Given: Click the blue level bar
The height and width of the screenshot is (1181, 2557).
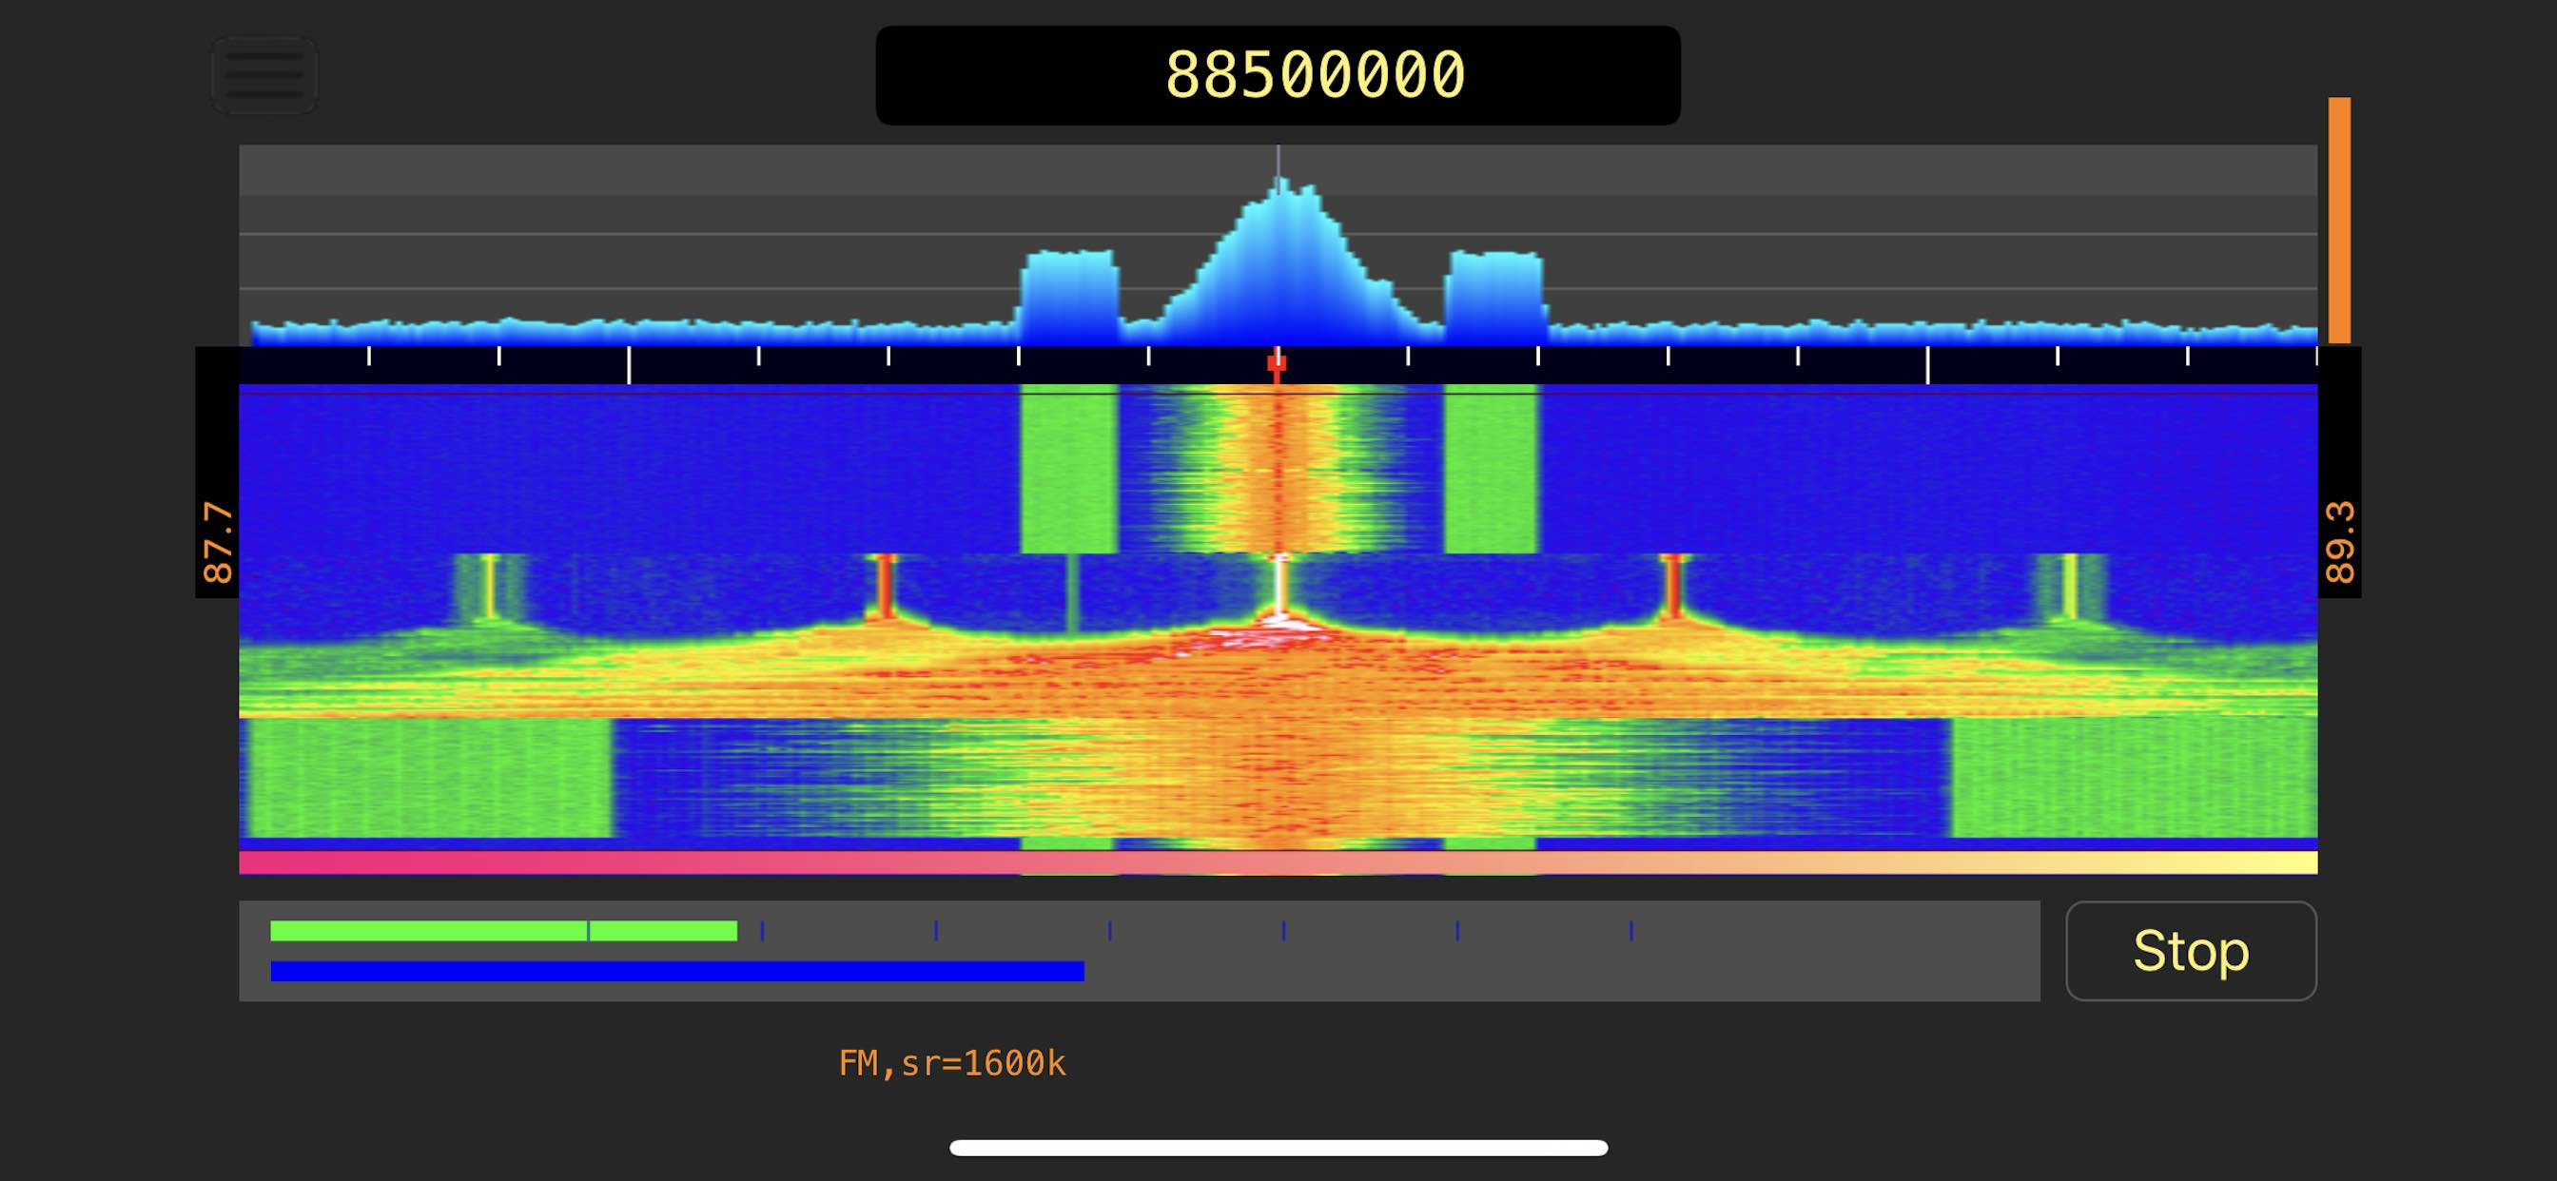Looking at the screenshot, I should (677, 971).
